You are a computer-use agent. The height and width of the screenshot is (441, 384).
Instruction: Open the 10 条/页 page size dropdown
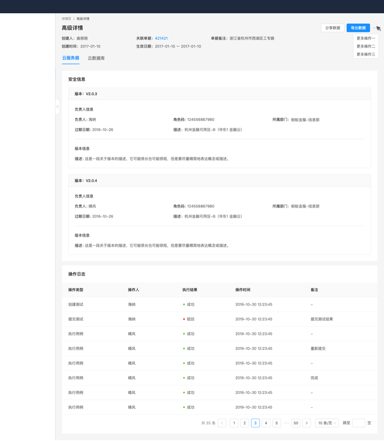tap(327, 423)
